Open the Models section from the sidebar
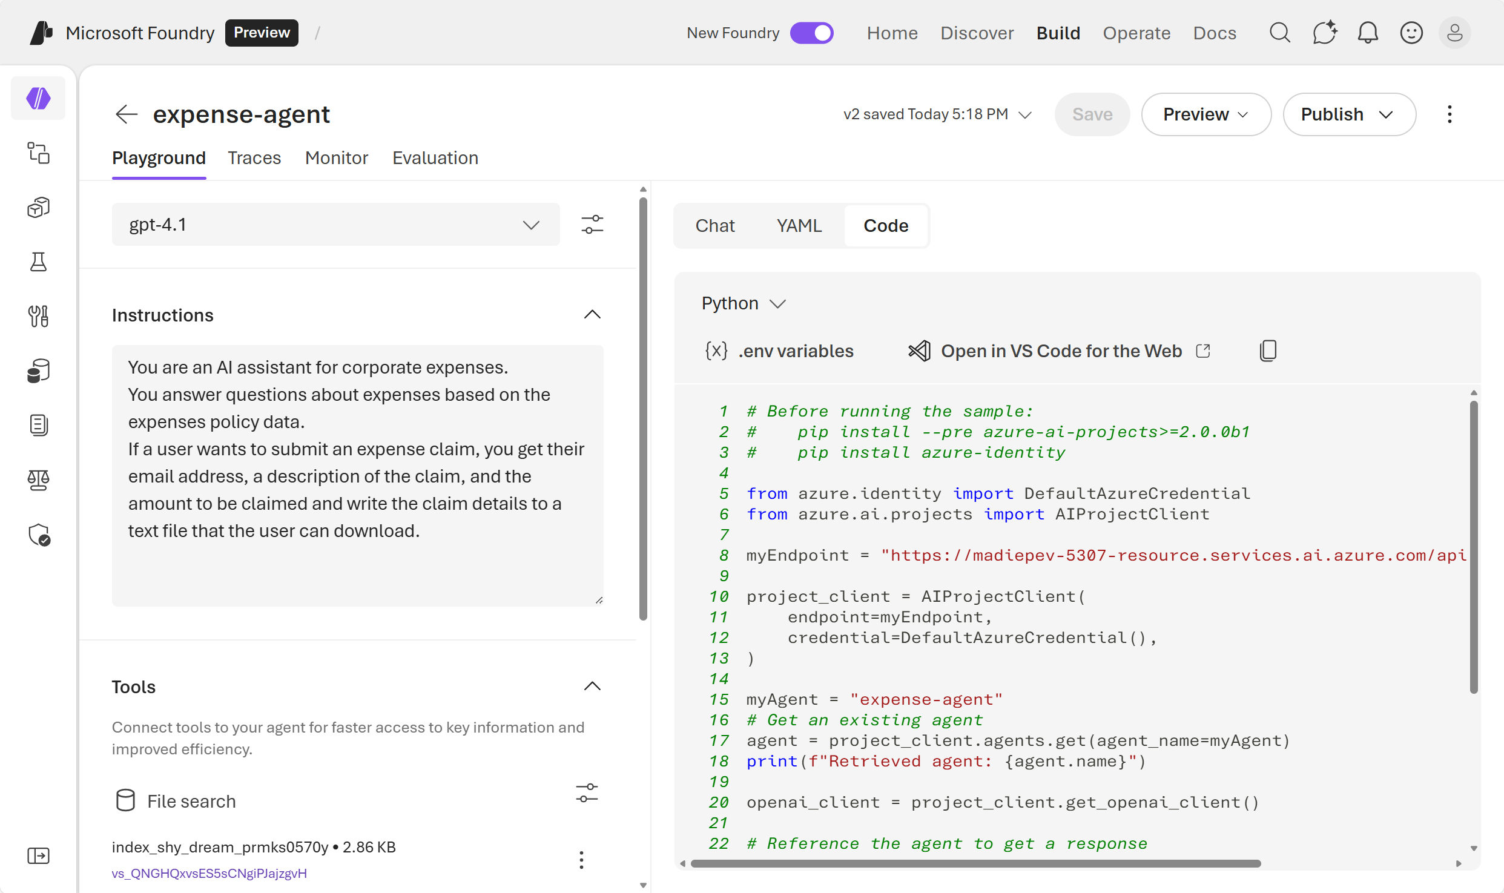1504x893 pixels. coord(38,207)
